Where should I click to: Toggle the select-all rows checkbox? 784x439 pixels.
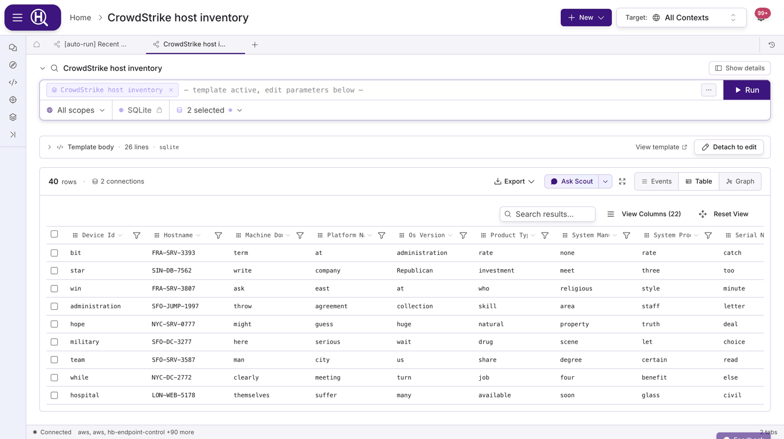54,234
